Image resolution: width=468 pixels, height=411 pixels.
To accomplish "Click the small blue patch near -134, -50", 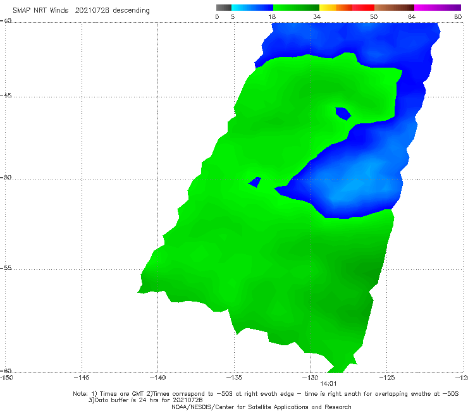I will click(x=256, y=181).
